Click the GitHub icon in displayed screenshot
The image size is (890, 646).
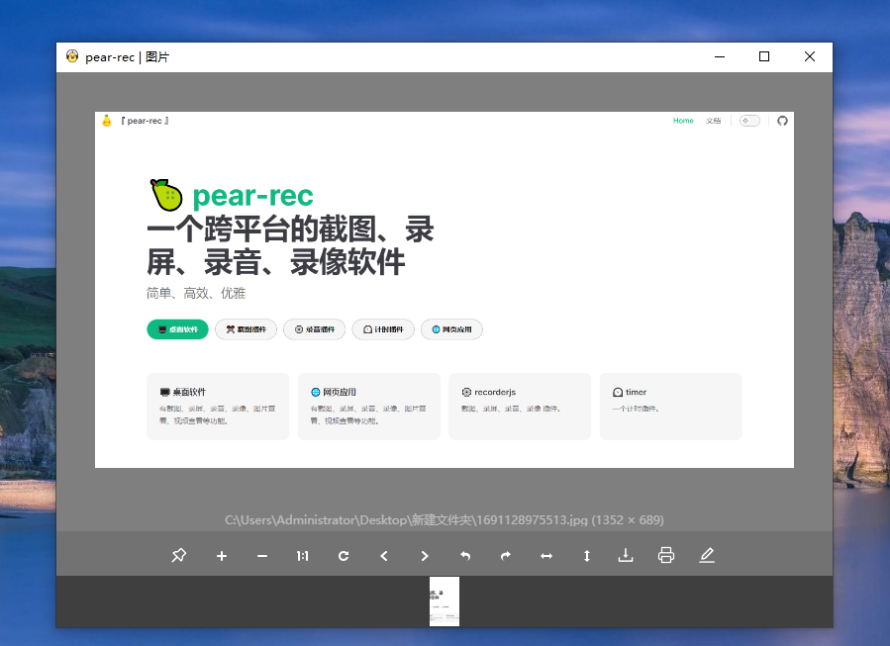coord(782,121)
